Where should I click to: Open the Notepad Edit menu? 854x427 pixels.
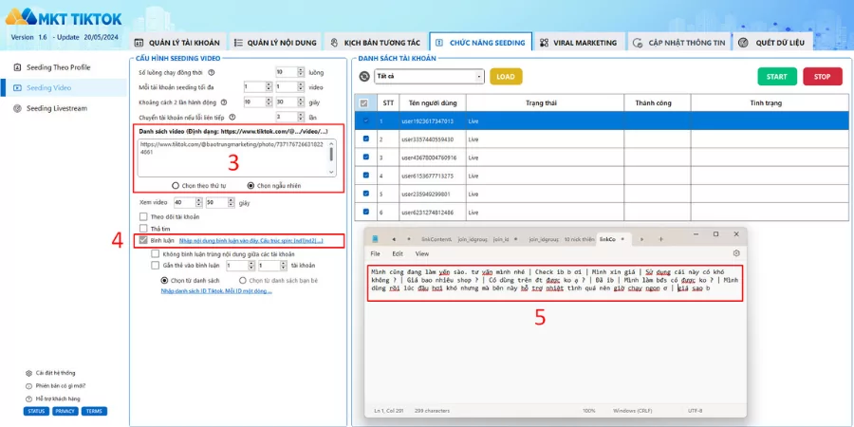click(x=398, y=253)
